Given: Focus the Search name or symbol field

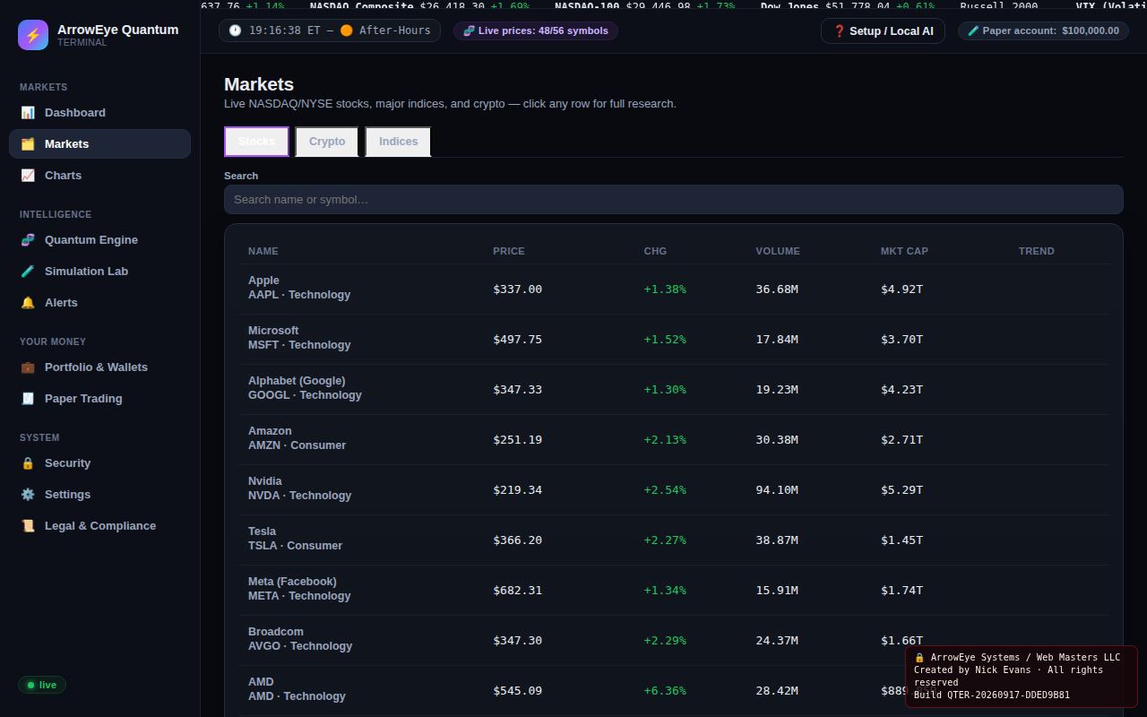Looking at the screenshot, I should click(673, 200).
